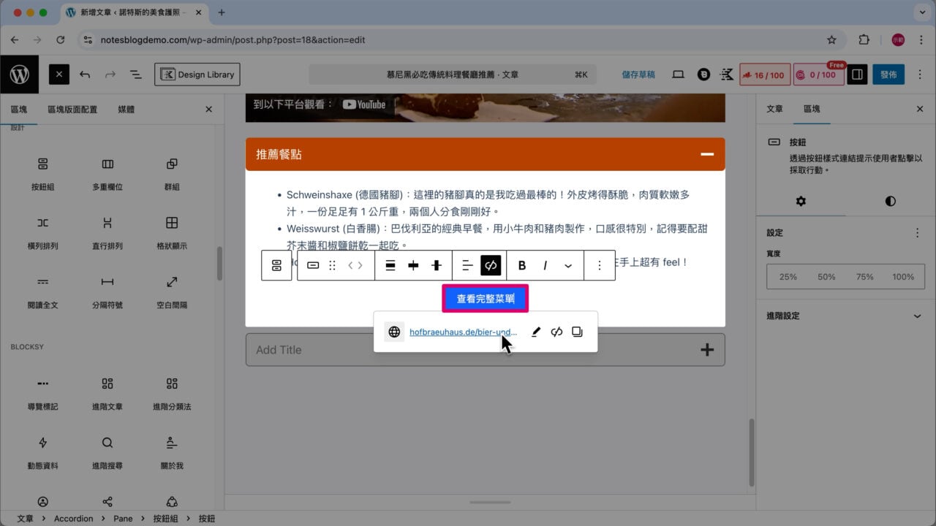Open the block toolbar's three-dot options menu
936x526 pixels.
(600, 265)
